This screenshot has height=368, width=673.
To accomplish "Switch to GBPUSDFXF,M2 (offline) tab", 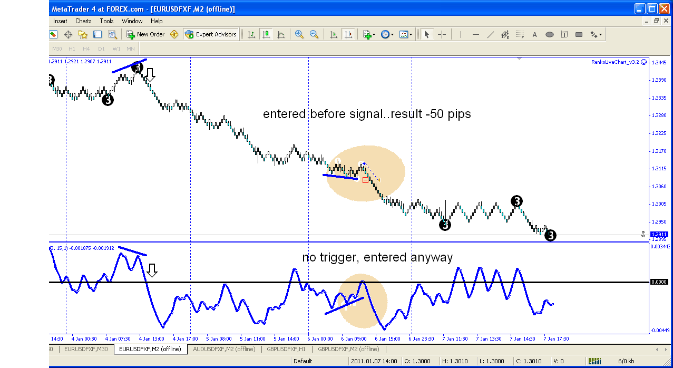I will (348, 349).
